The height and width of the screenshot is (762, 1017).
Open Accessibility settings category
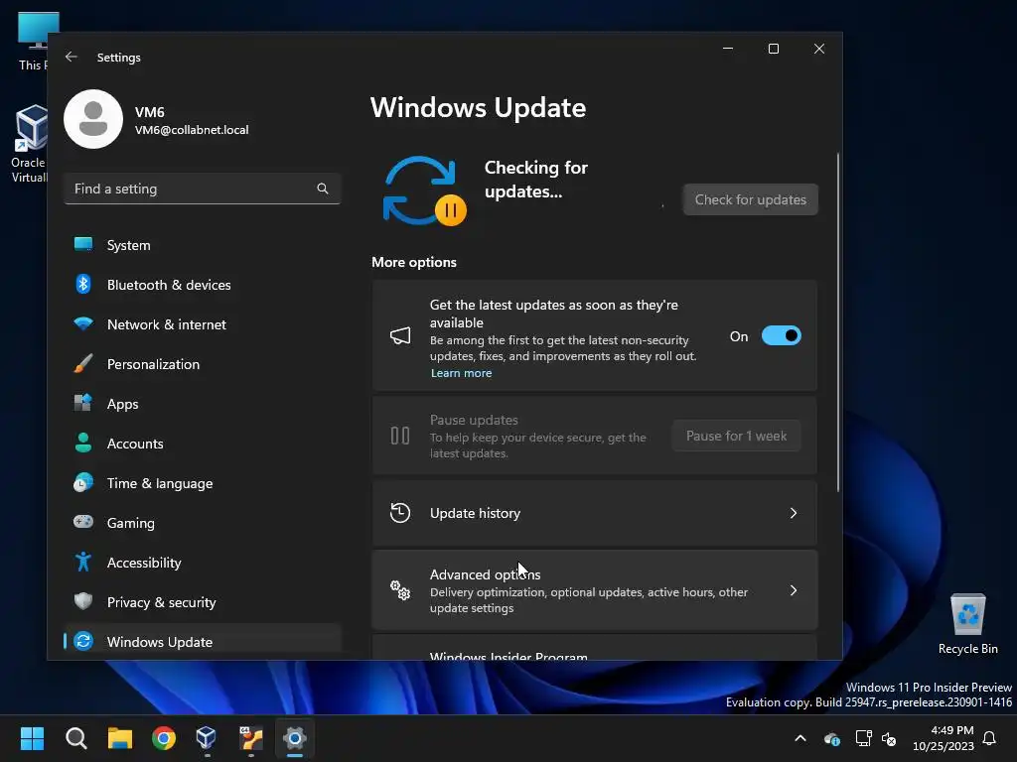[202, 563]
